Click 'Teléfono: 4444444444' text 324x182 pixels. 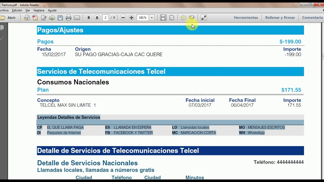(279, 162)
